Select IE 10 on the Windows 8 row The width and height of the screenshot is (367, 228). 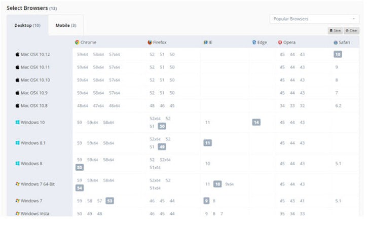click(208, 164)
